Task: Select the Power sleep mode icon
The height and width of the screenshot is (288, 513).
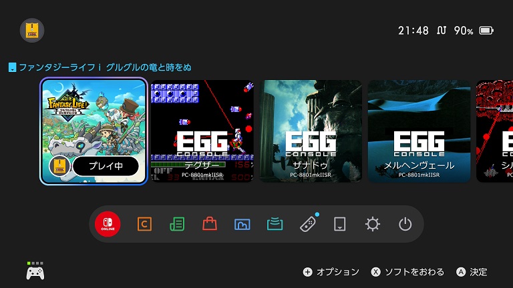Action: click(x=405, y=224)
